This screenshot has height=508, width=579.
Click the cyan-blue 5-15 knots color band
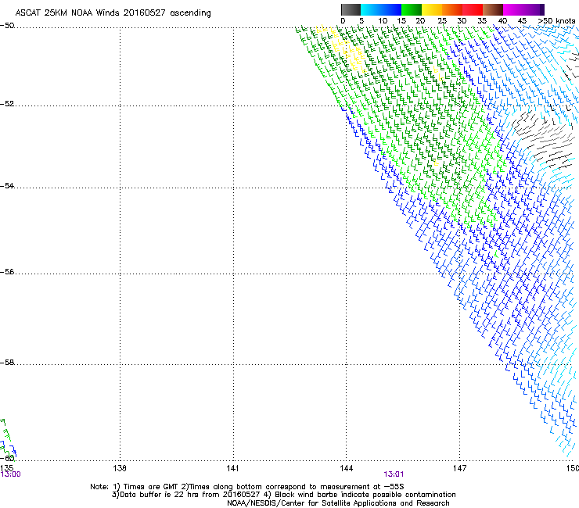[x=381, y=9]
